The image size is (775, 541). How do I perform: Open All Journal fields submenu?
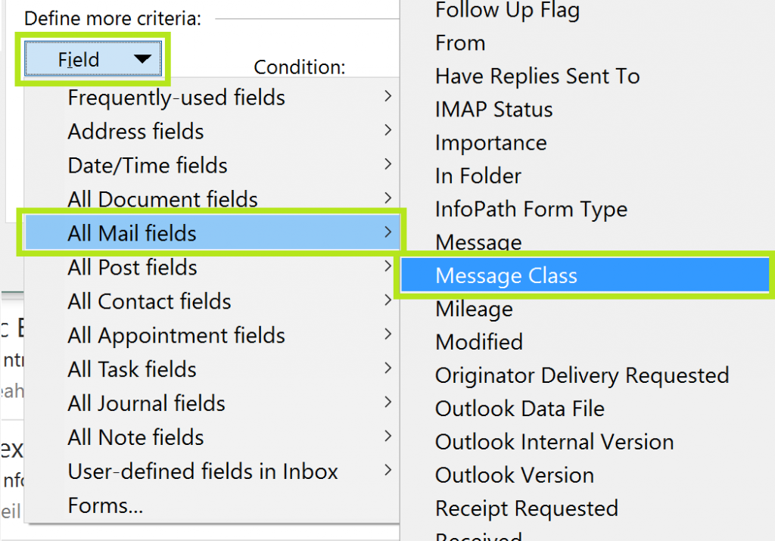pos(146,403)
